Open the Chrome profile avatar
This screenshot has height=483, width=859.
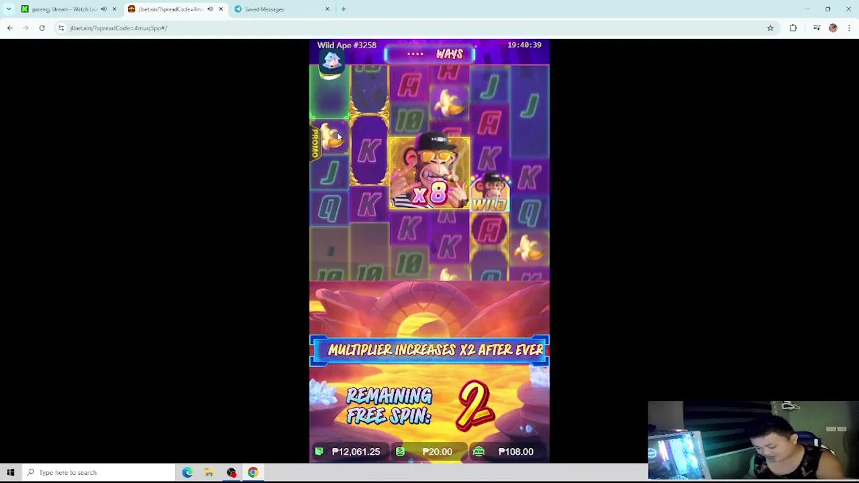[x=833, y=28]
